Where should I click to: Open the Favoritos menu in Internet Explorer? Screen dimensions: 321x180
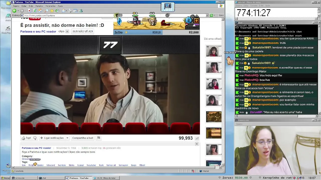(39, 6)
